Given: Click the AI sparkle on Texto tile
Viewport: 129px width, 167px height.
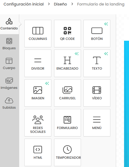Looking at the screenshot, I should pyautogui.click(x=106, y=54).
